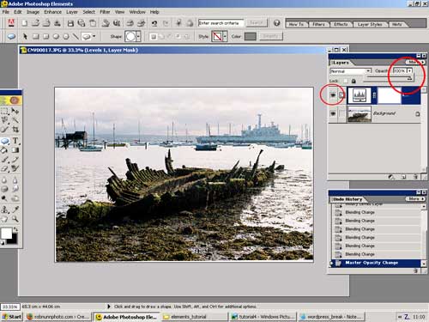Open Help with the question mark icon

pos(276,23)
